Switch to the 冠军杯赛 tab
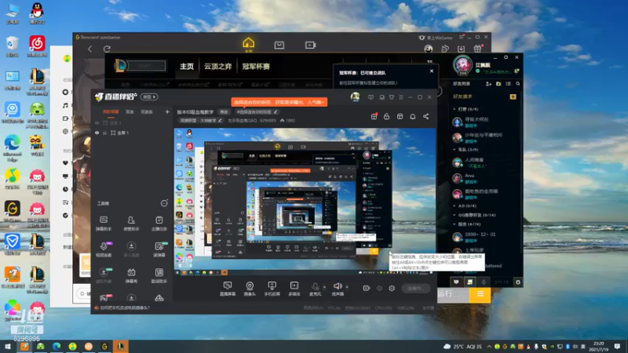Image resolution: width=628 pixels, height=353 pixels. (x=256, y=67)
